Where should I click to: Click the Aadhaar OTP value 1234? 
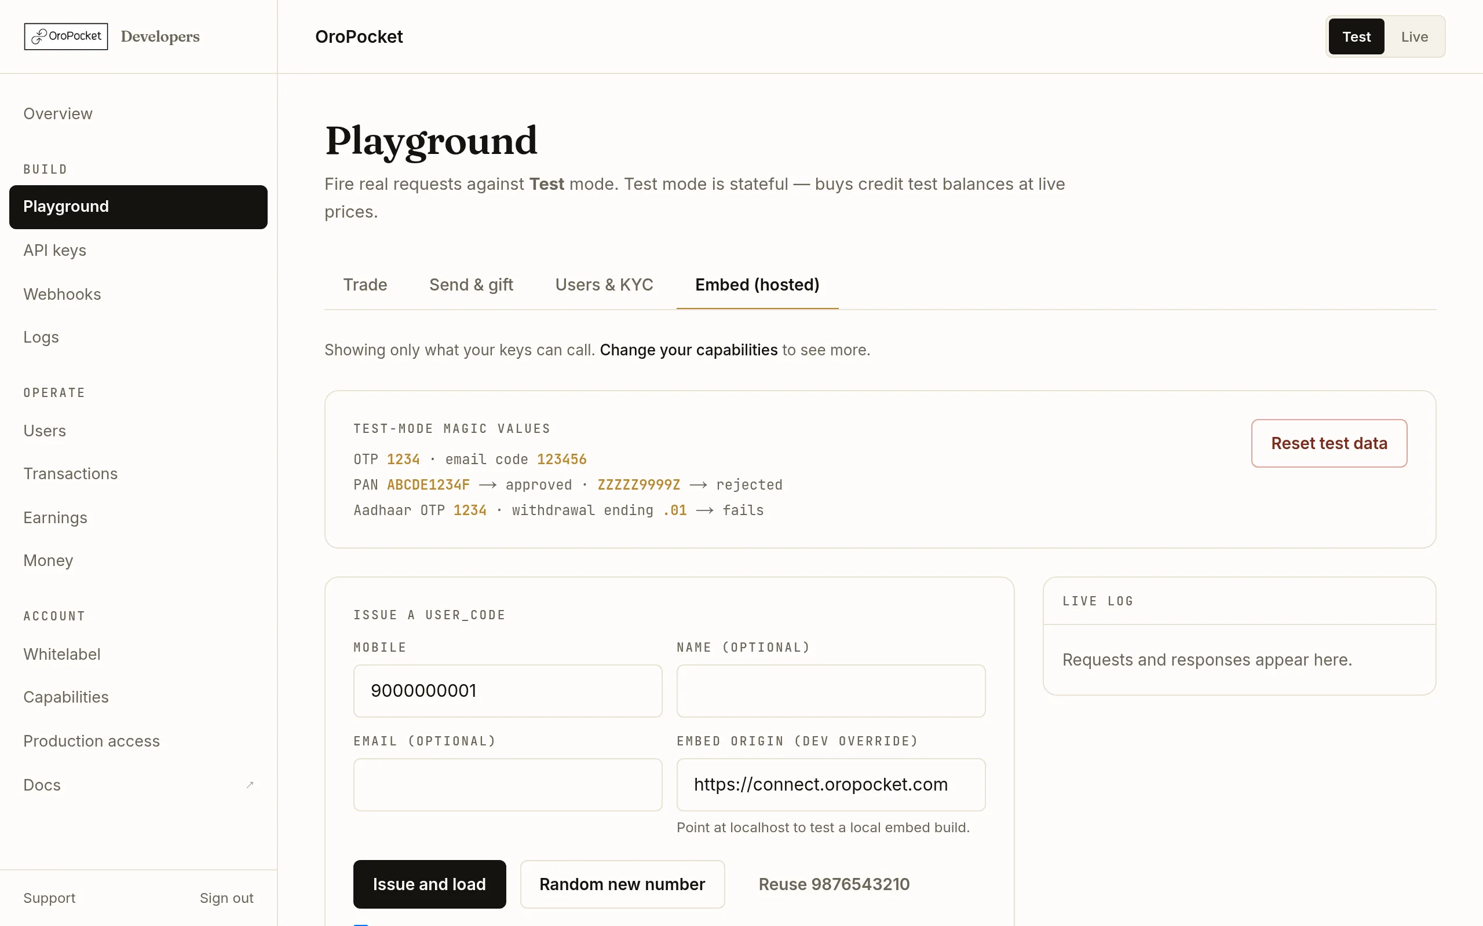point(469,511)
